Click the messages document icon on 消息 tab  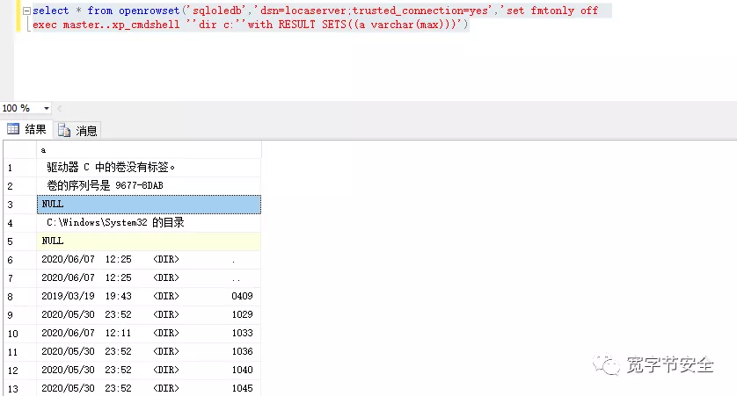64,131
